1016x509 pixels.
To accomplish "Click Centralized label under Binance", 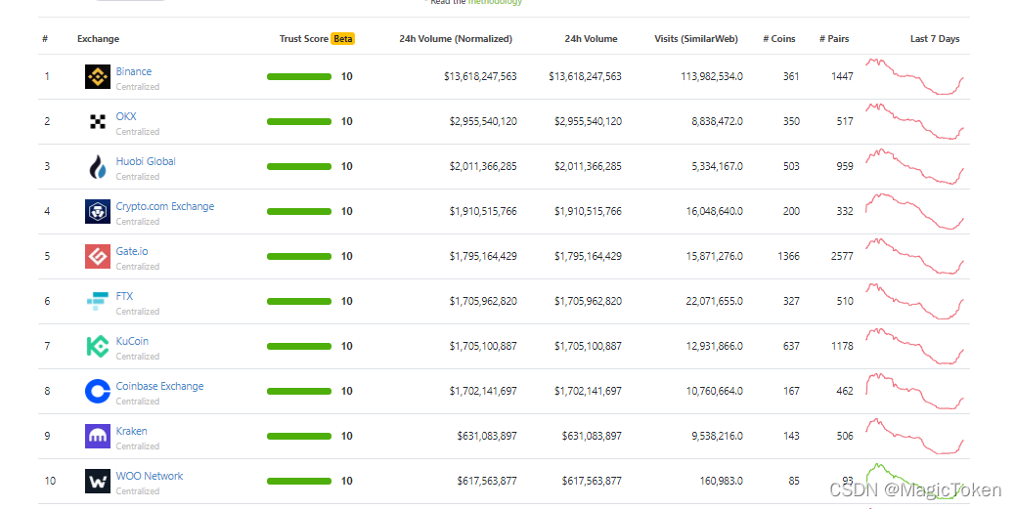I will tap(137, 87).
